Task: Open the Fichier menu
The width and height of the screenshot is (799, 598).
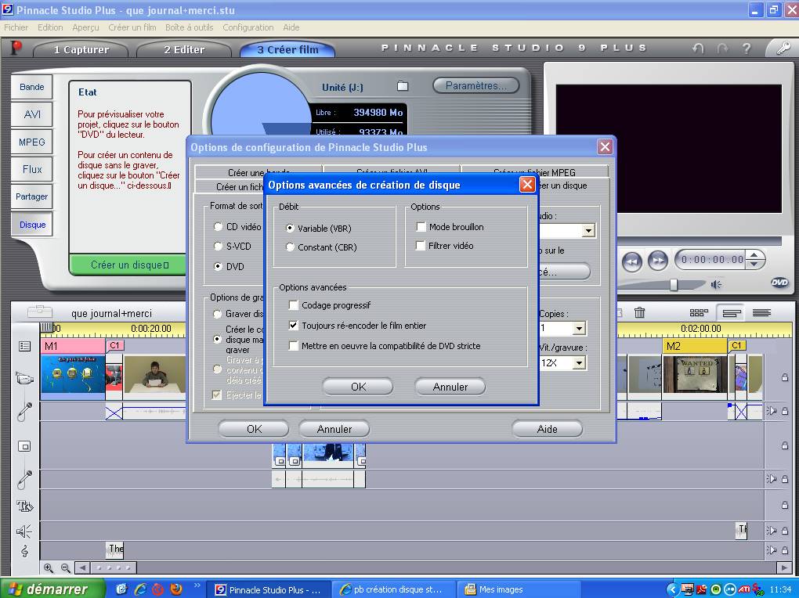Action: (x=16, y=27)
